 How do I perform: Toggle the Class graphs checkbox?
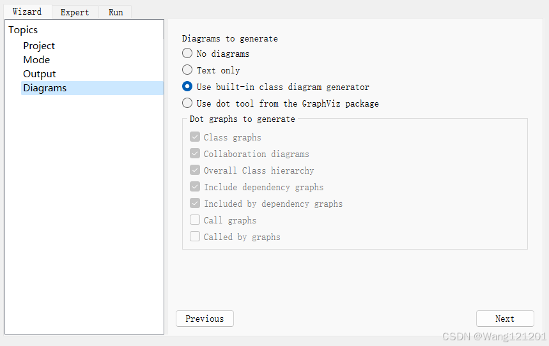click(x=195, y=137)
